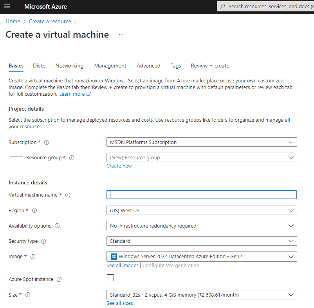The width and height of the screenshot is (314, 308).
Task: Switch to the Tags tab
Action: point(176,66)
